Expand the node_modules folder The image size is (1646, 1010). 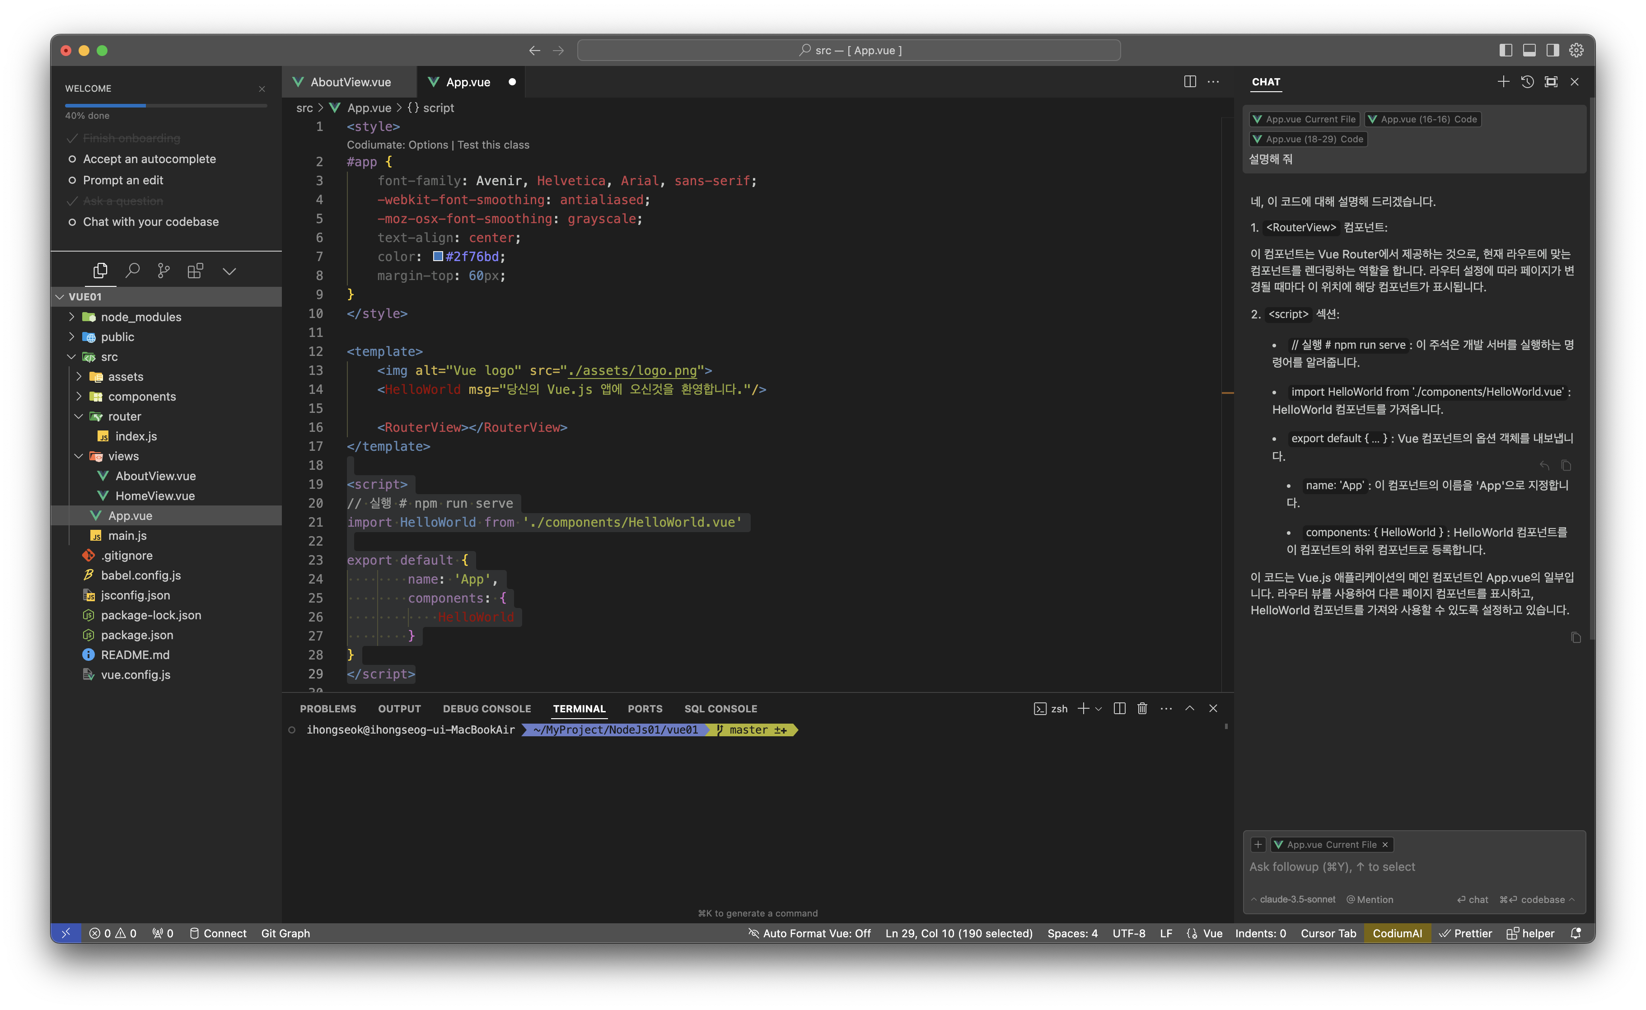click(x=140, y=317)
